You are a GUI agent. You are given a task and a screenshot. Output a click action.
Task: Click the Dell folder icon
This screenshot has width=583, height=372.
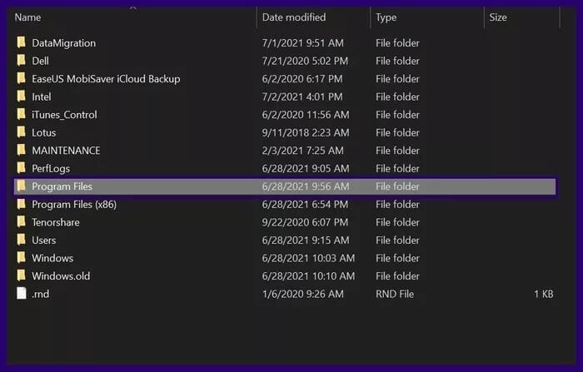pyautogui.click(x=22, y=60)
